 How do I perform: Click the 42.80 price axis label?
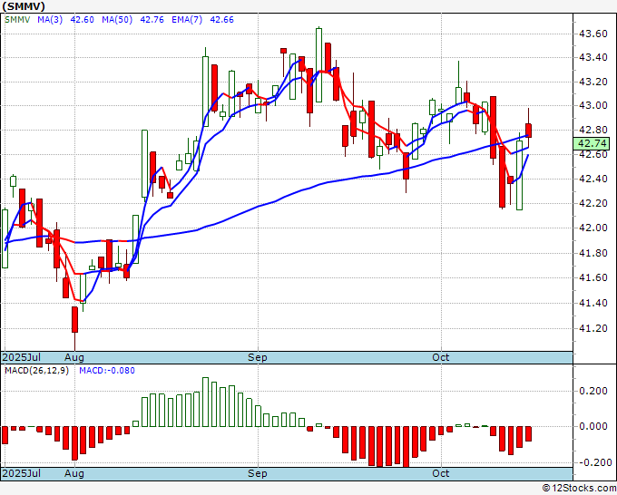click(593, 131)
